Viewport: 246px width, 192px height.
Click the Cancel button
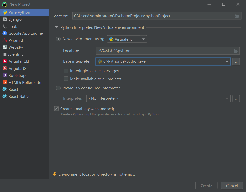pos(232,186)
